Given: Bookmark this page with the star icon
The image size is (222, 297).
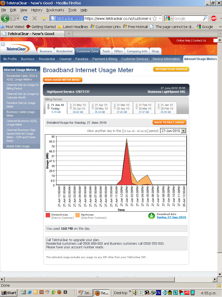Looking at the screenshot, I should 155,18.
